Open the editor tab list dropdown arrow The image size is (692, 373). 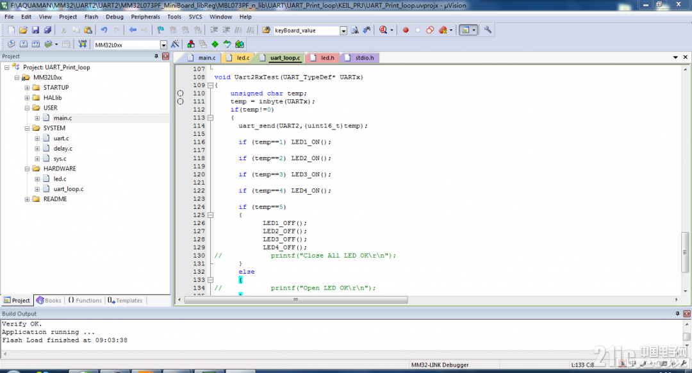[x=675, y=58]
